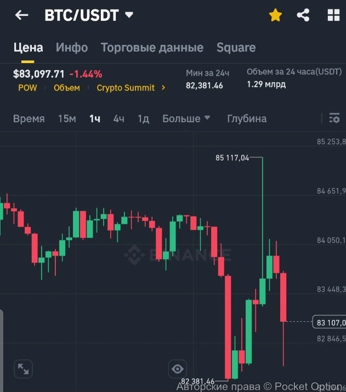Expand the Больше timeframe dropdown
346x392 pixels.
(x=186, y=118)
